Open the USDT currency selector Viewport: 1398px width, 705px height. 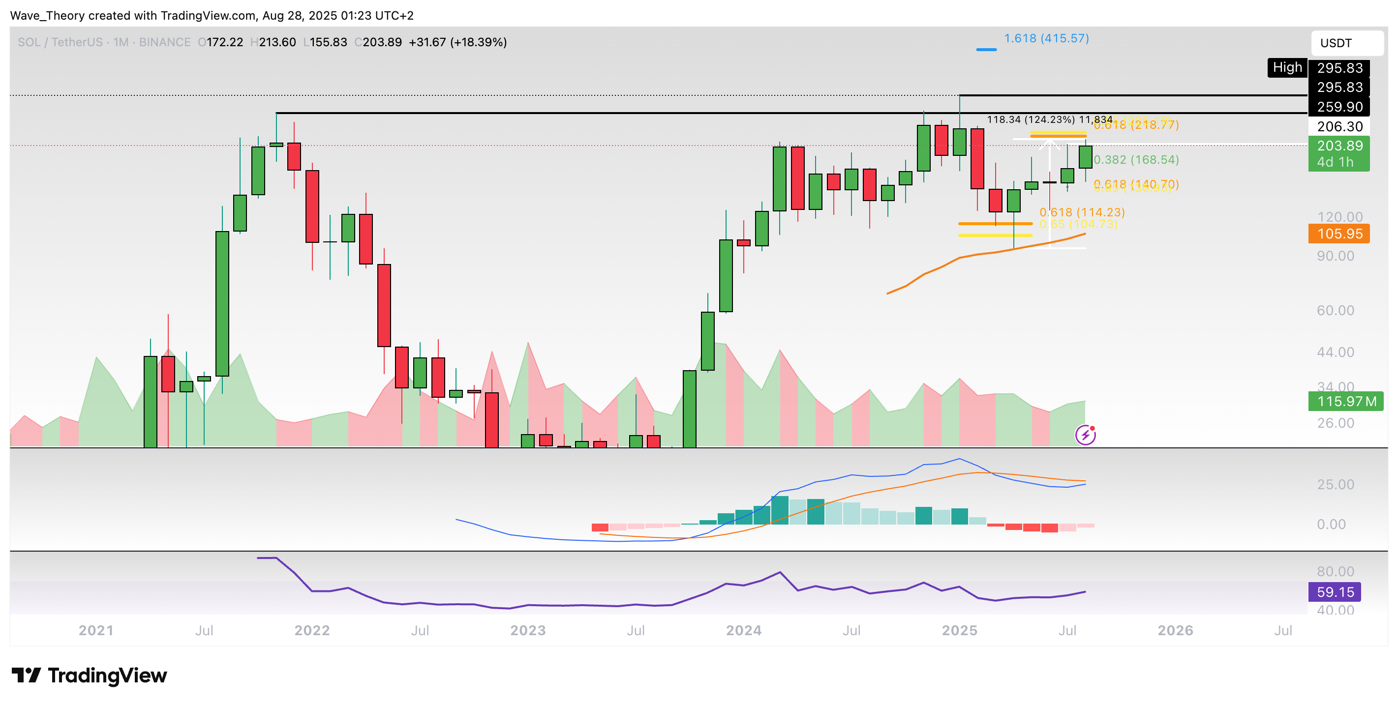tap(1346, 43)
